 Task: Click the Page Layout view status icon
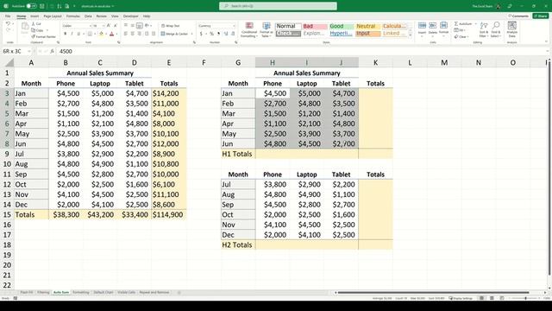tap(492, 298)
